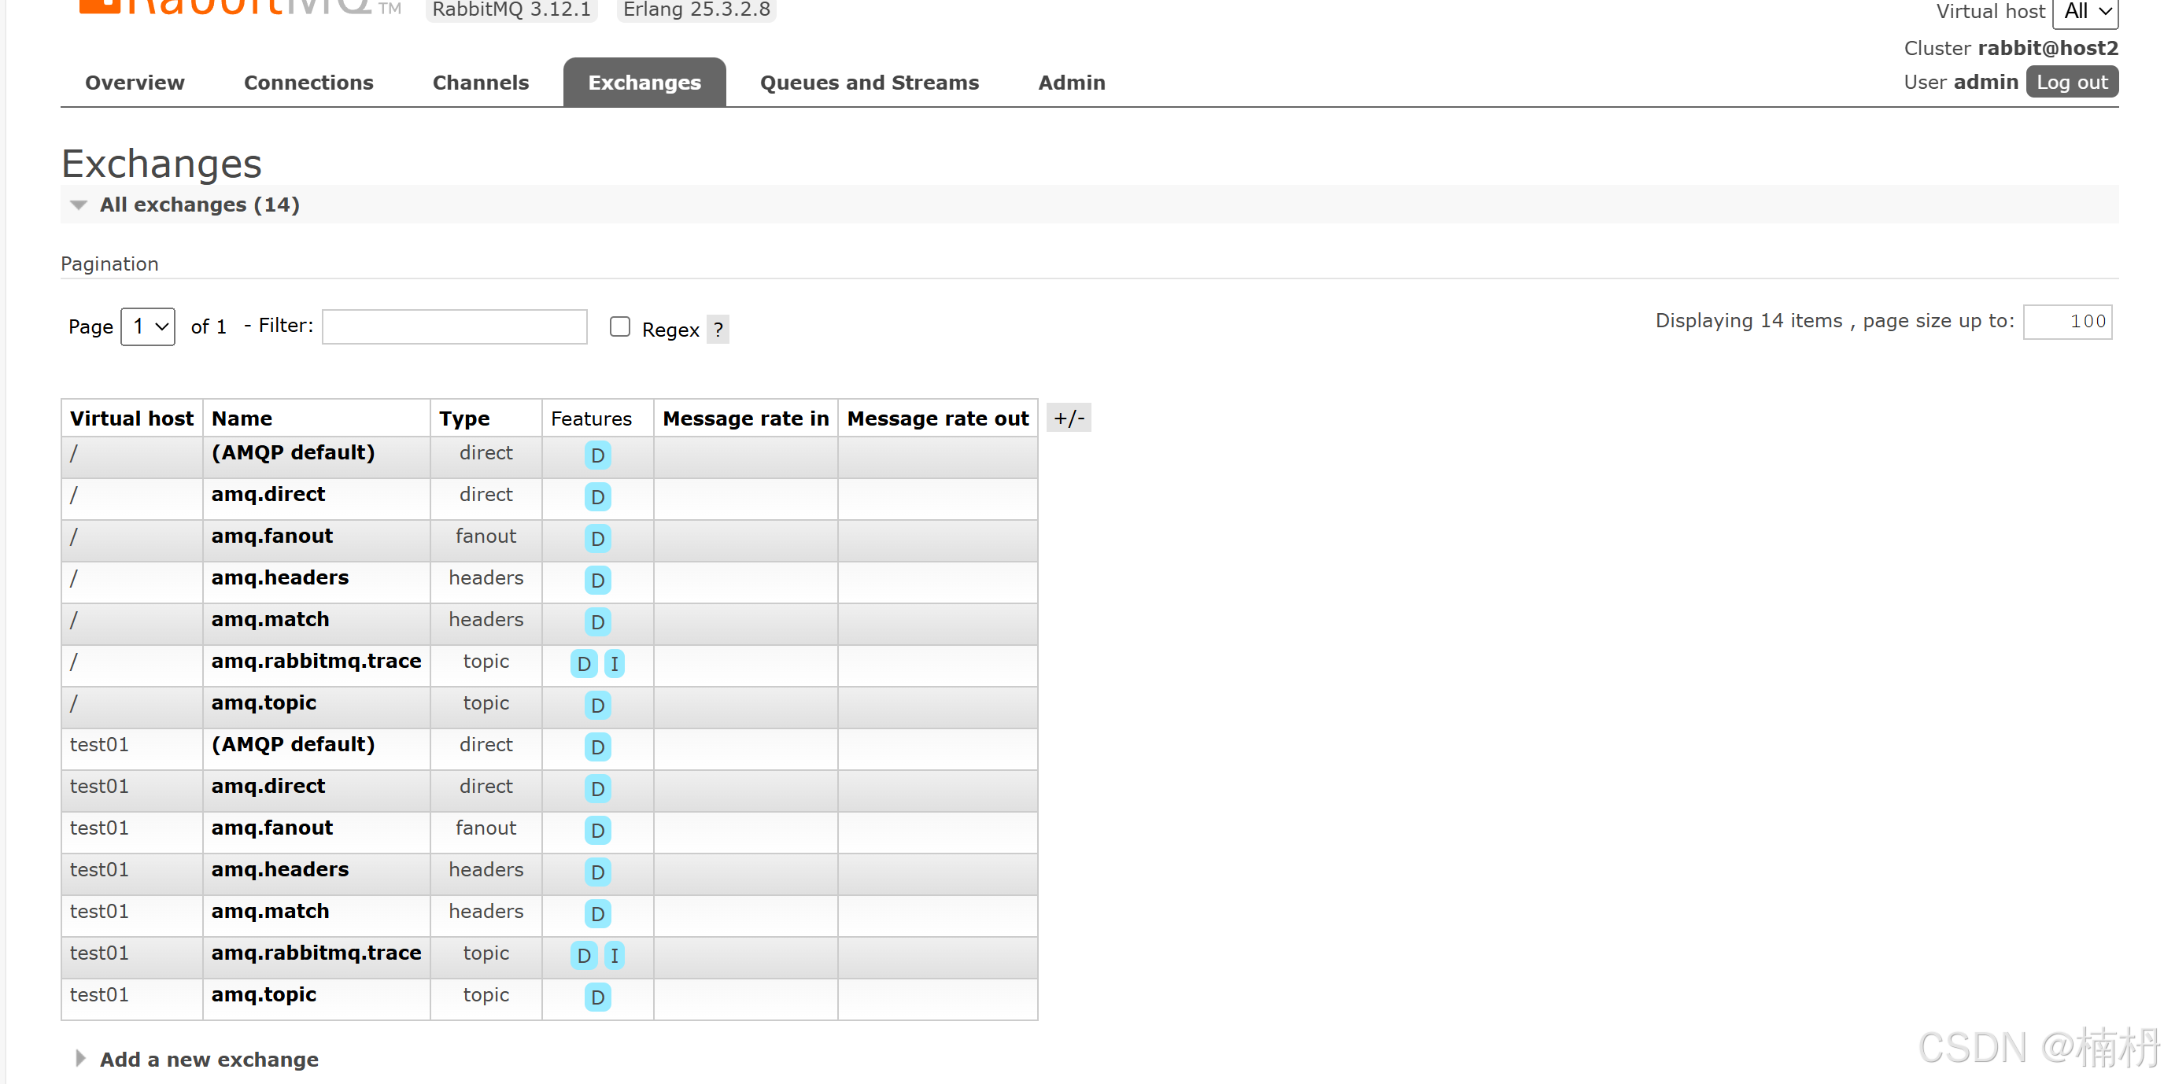Collapse the All exchanges section
Image resolution: width=2164 pixels, height=1084 pixels.
tap(198, 204)
